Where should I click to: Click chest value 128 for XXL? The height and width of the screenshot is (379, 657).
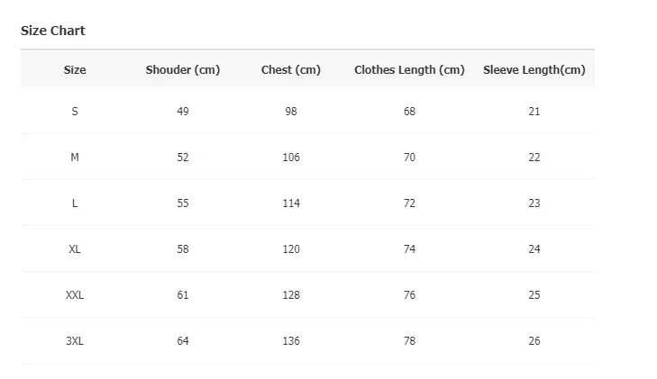pos(291,295)
